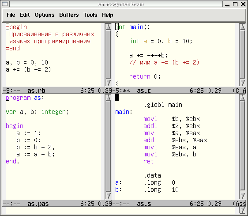248x216 pixels.
Task: Click the as.c buffer name in mode line
Action: click(x=144, y=91)
